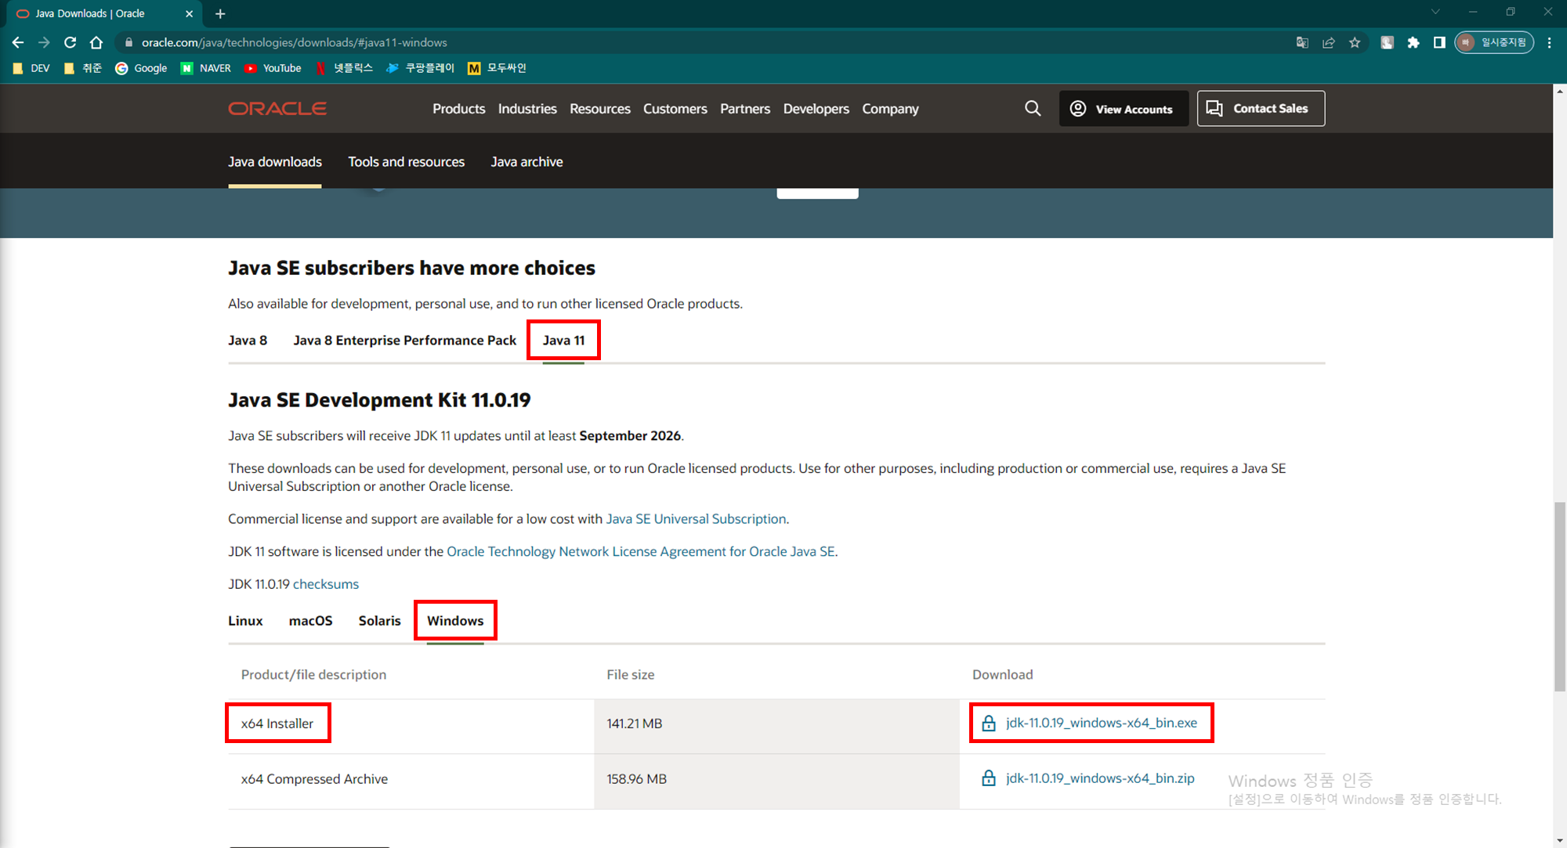This screenshot has height=848, width=1567.
Task: Bookmark this page with the star icon
Action: point(1355,42)
